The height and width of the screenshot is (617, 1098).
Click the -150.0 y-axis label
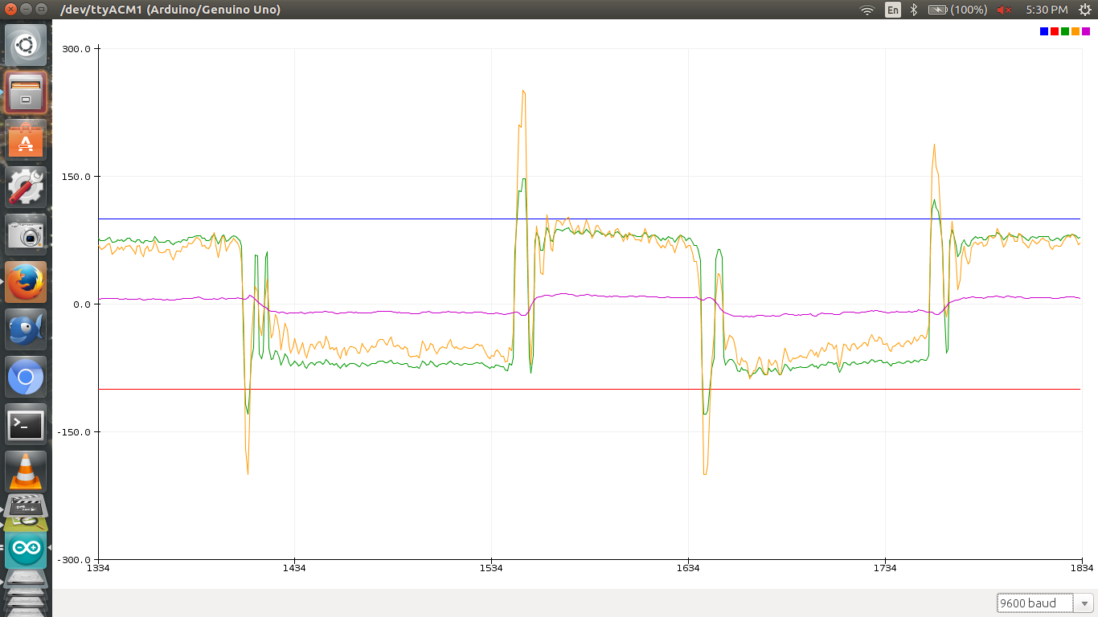(75, 432)
